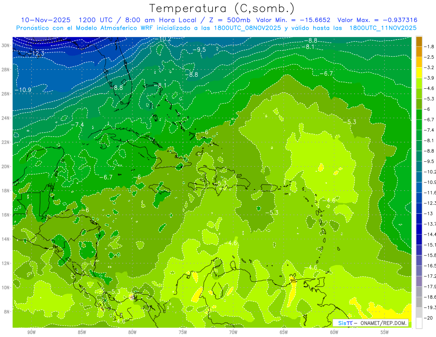Click the "-3.9" colorbar label

(x=429, y=78)
